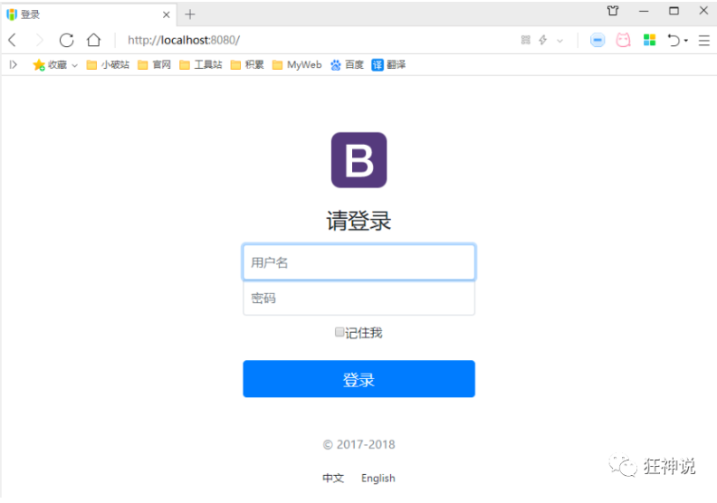Expand the bookmarks bar sidebar toggle arrow
Viewport: 717px width, 503px height.
(13, 64)
